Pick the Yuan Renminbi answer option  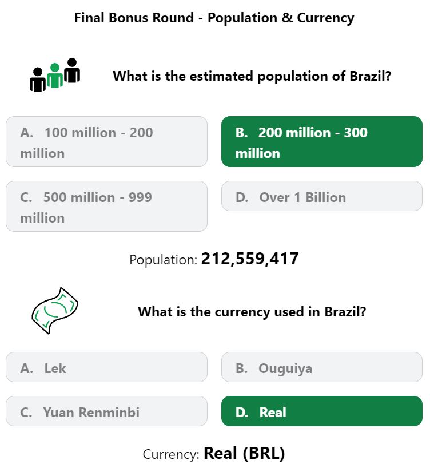(x=106, y=411)
